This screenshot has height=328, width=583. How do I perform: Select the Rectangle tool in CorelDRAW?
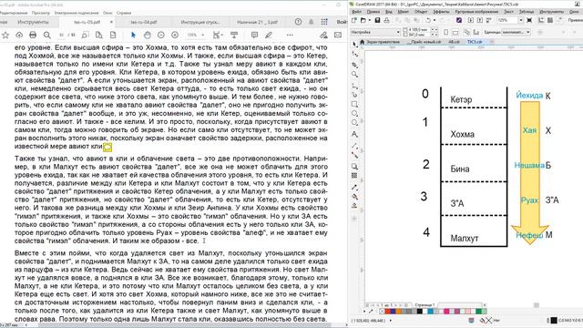(354, 104)
